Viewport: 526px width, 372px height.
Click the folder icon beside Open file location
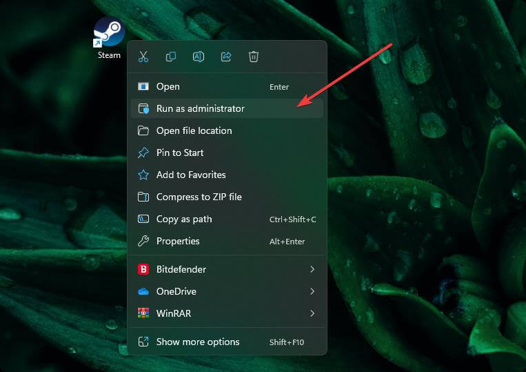[x=143, y=130]
